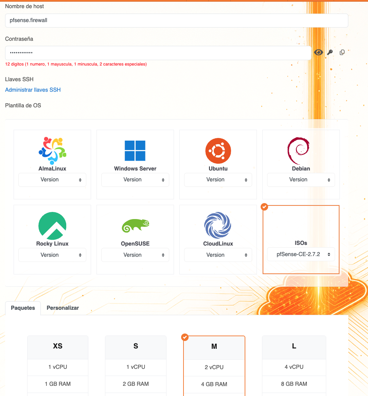Screen dimensions: 368x396
Task: Click the AlmaLinux logo icon
Action: [x=52, y=150]
